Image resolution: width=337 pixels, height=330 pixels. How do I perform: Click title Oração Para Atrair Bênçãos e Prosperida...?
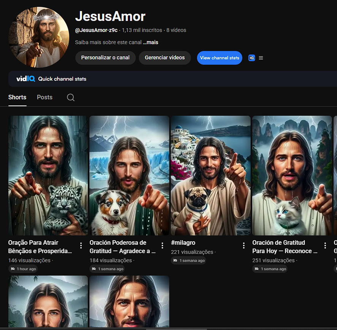tap(40, 247)
